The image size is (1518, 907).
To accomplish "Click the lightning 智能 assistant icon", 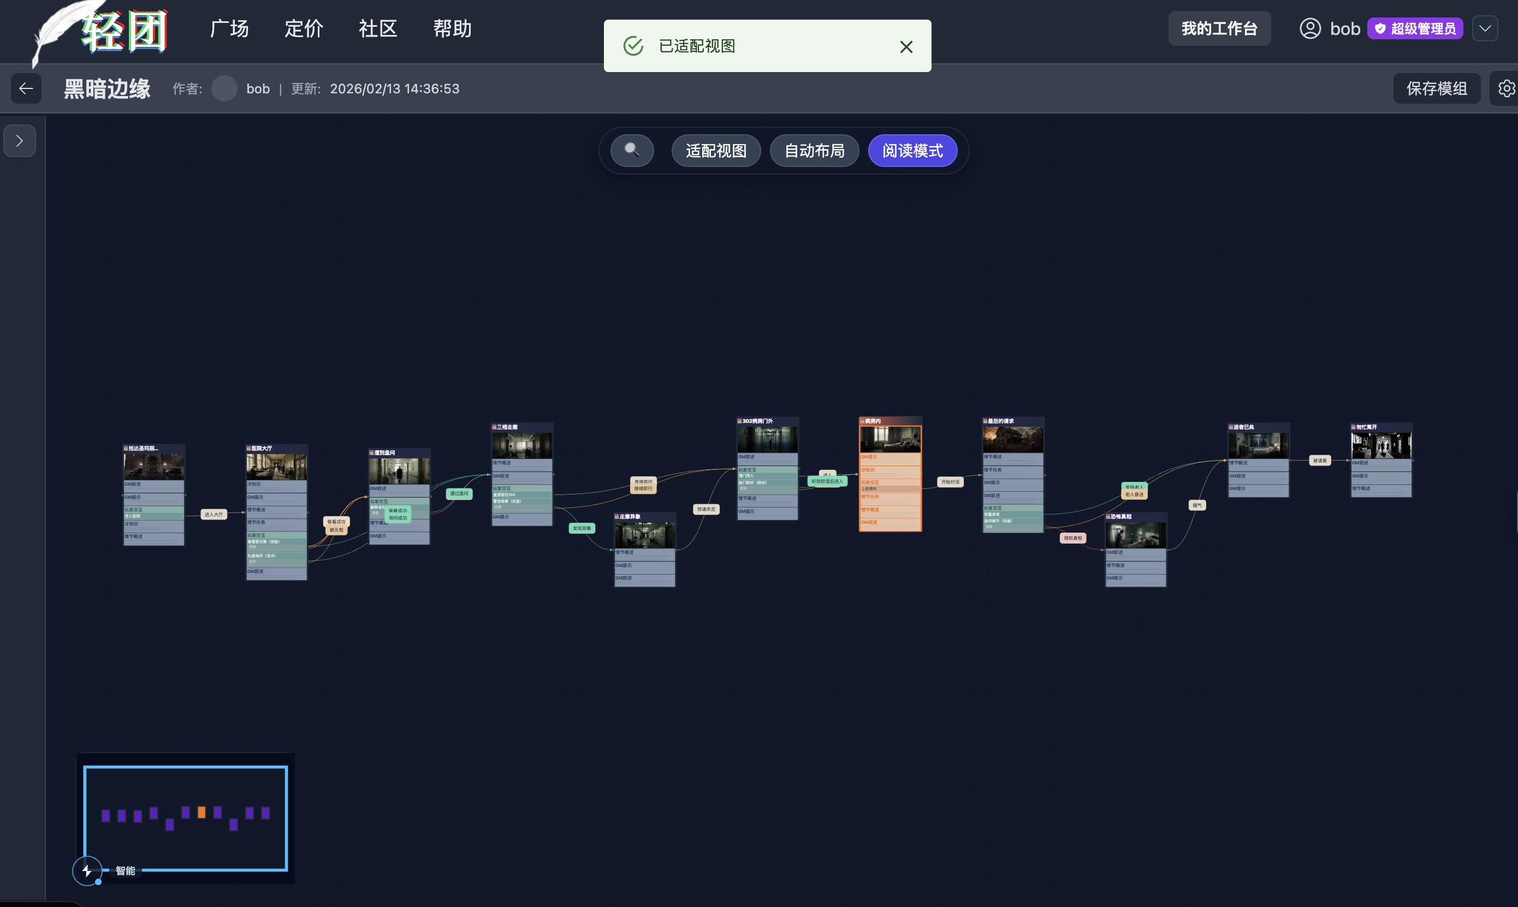I will pos(87,870).
